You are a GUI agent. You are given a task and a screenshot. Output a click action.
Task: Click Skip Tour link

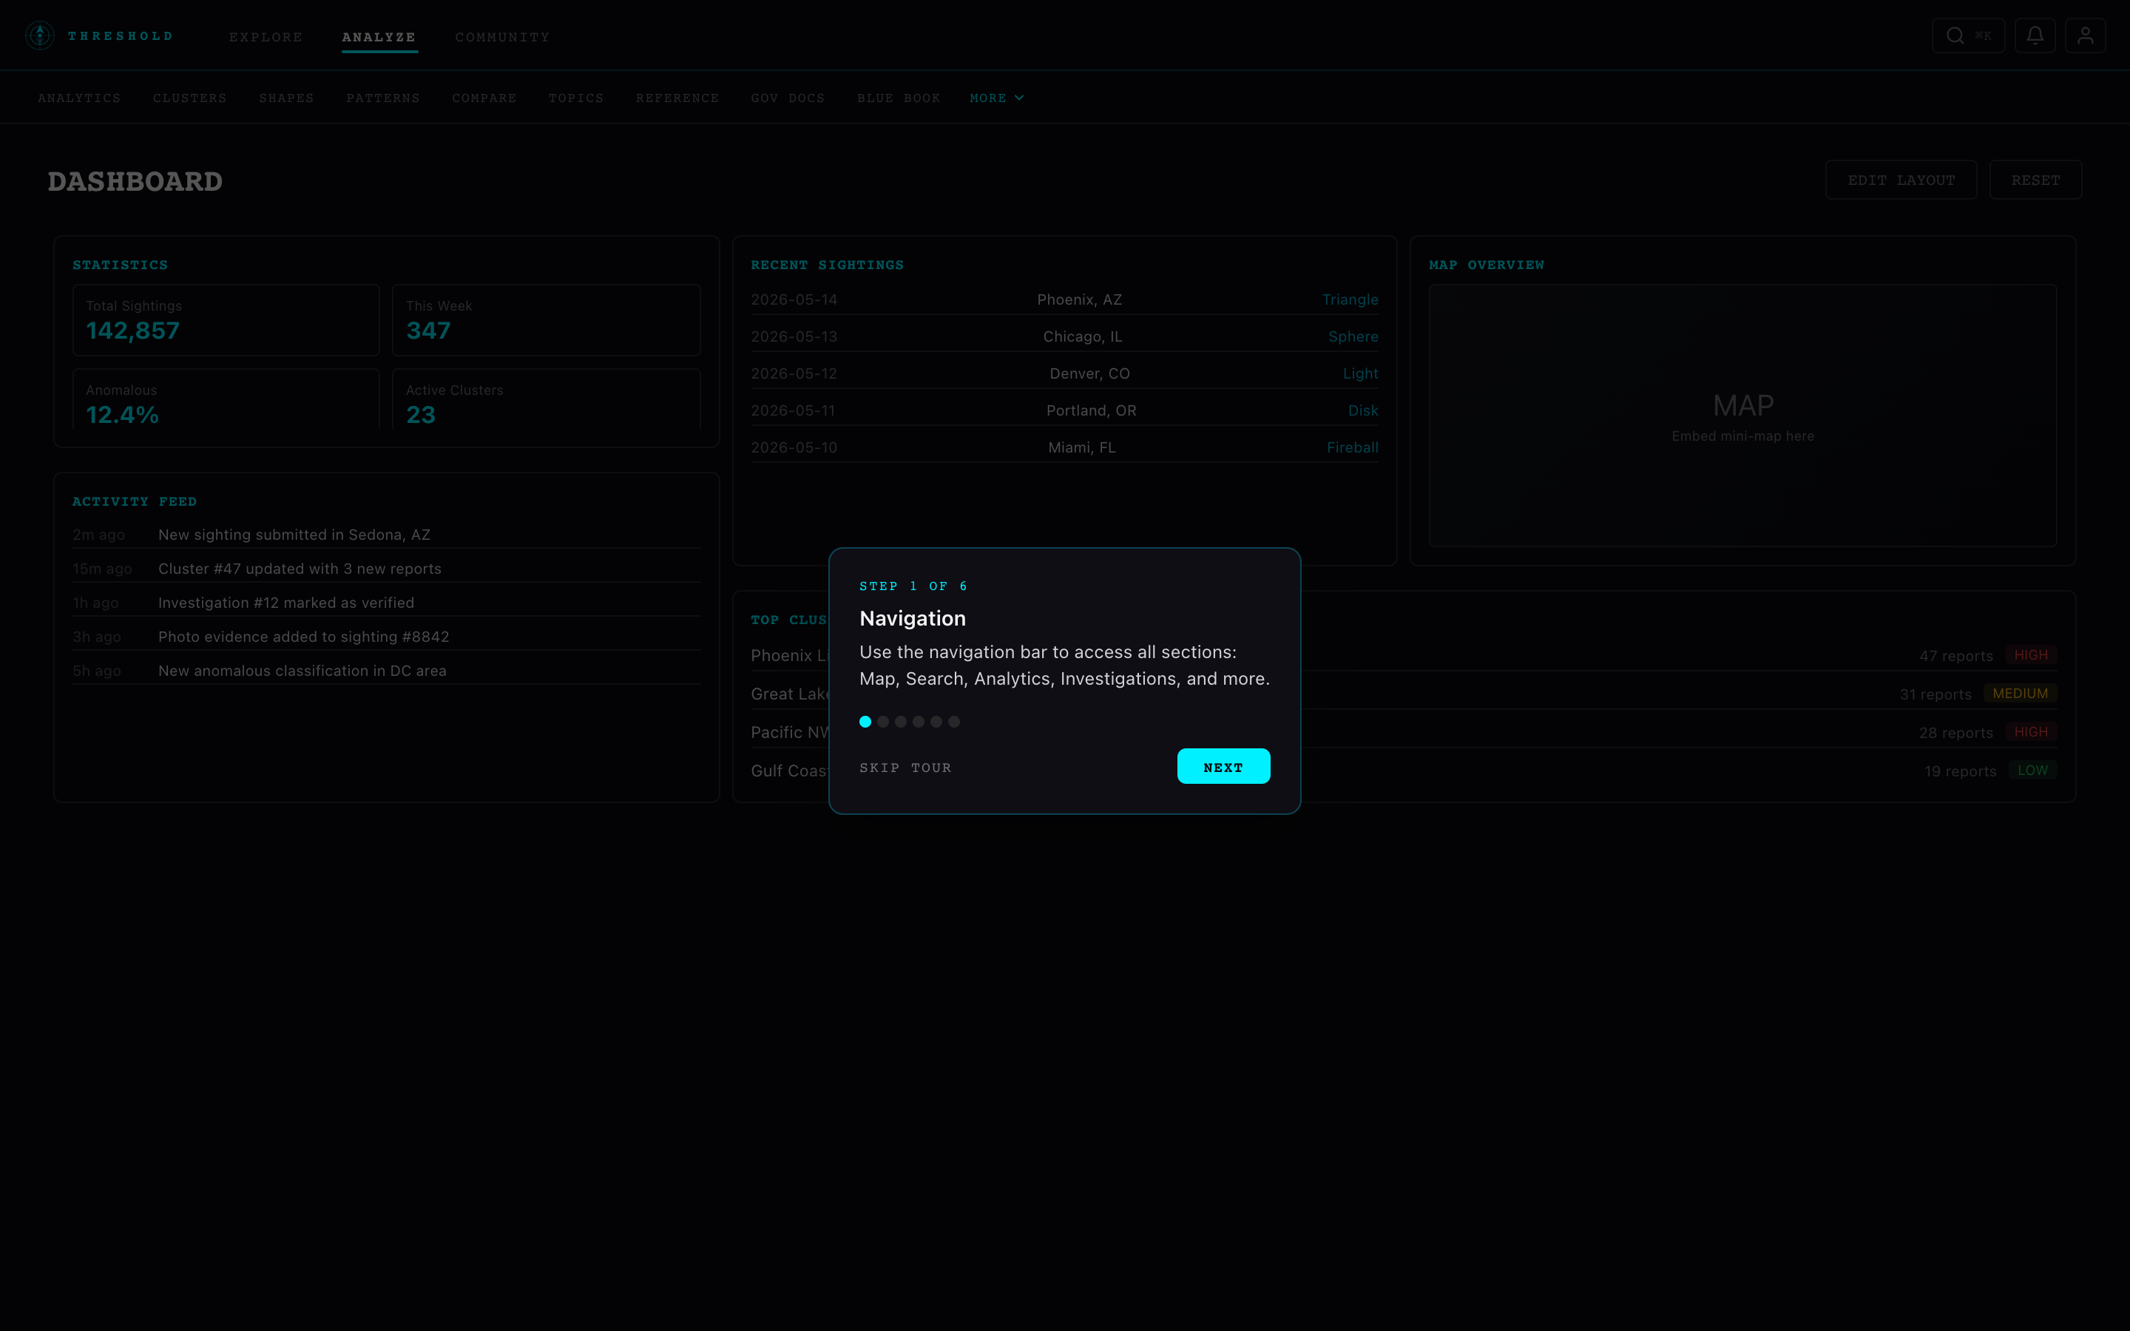click(x=905, y=768)
